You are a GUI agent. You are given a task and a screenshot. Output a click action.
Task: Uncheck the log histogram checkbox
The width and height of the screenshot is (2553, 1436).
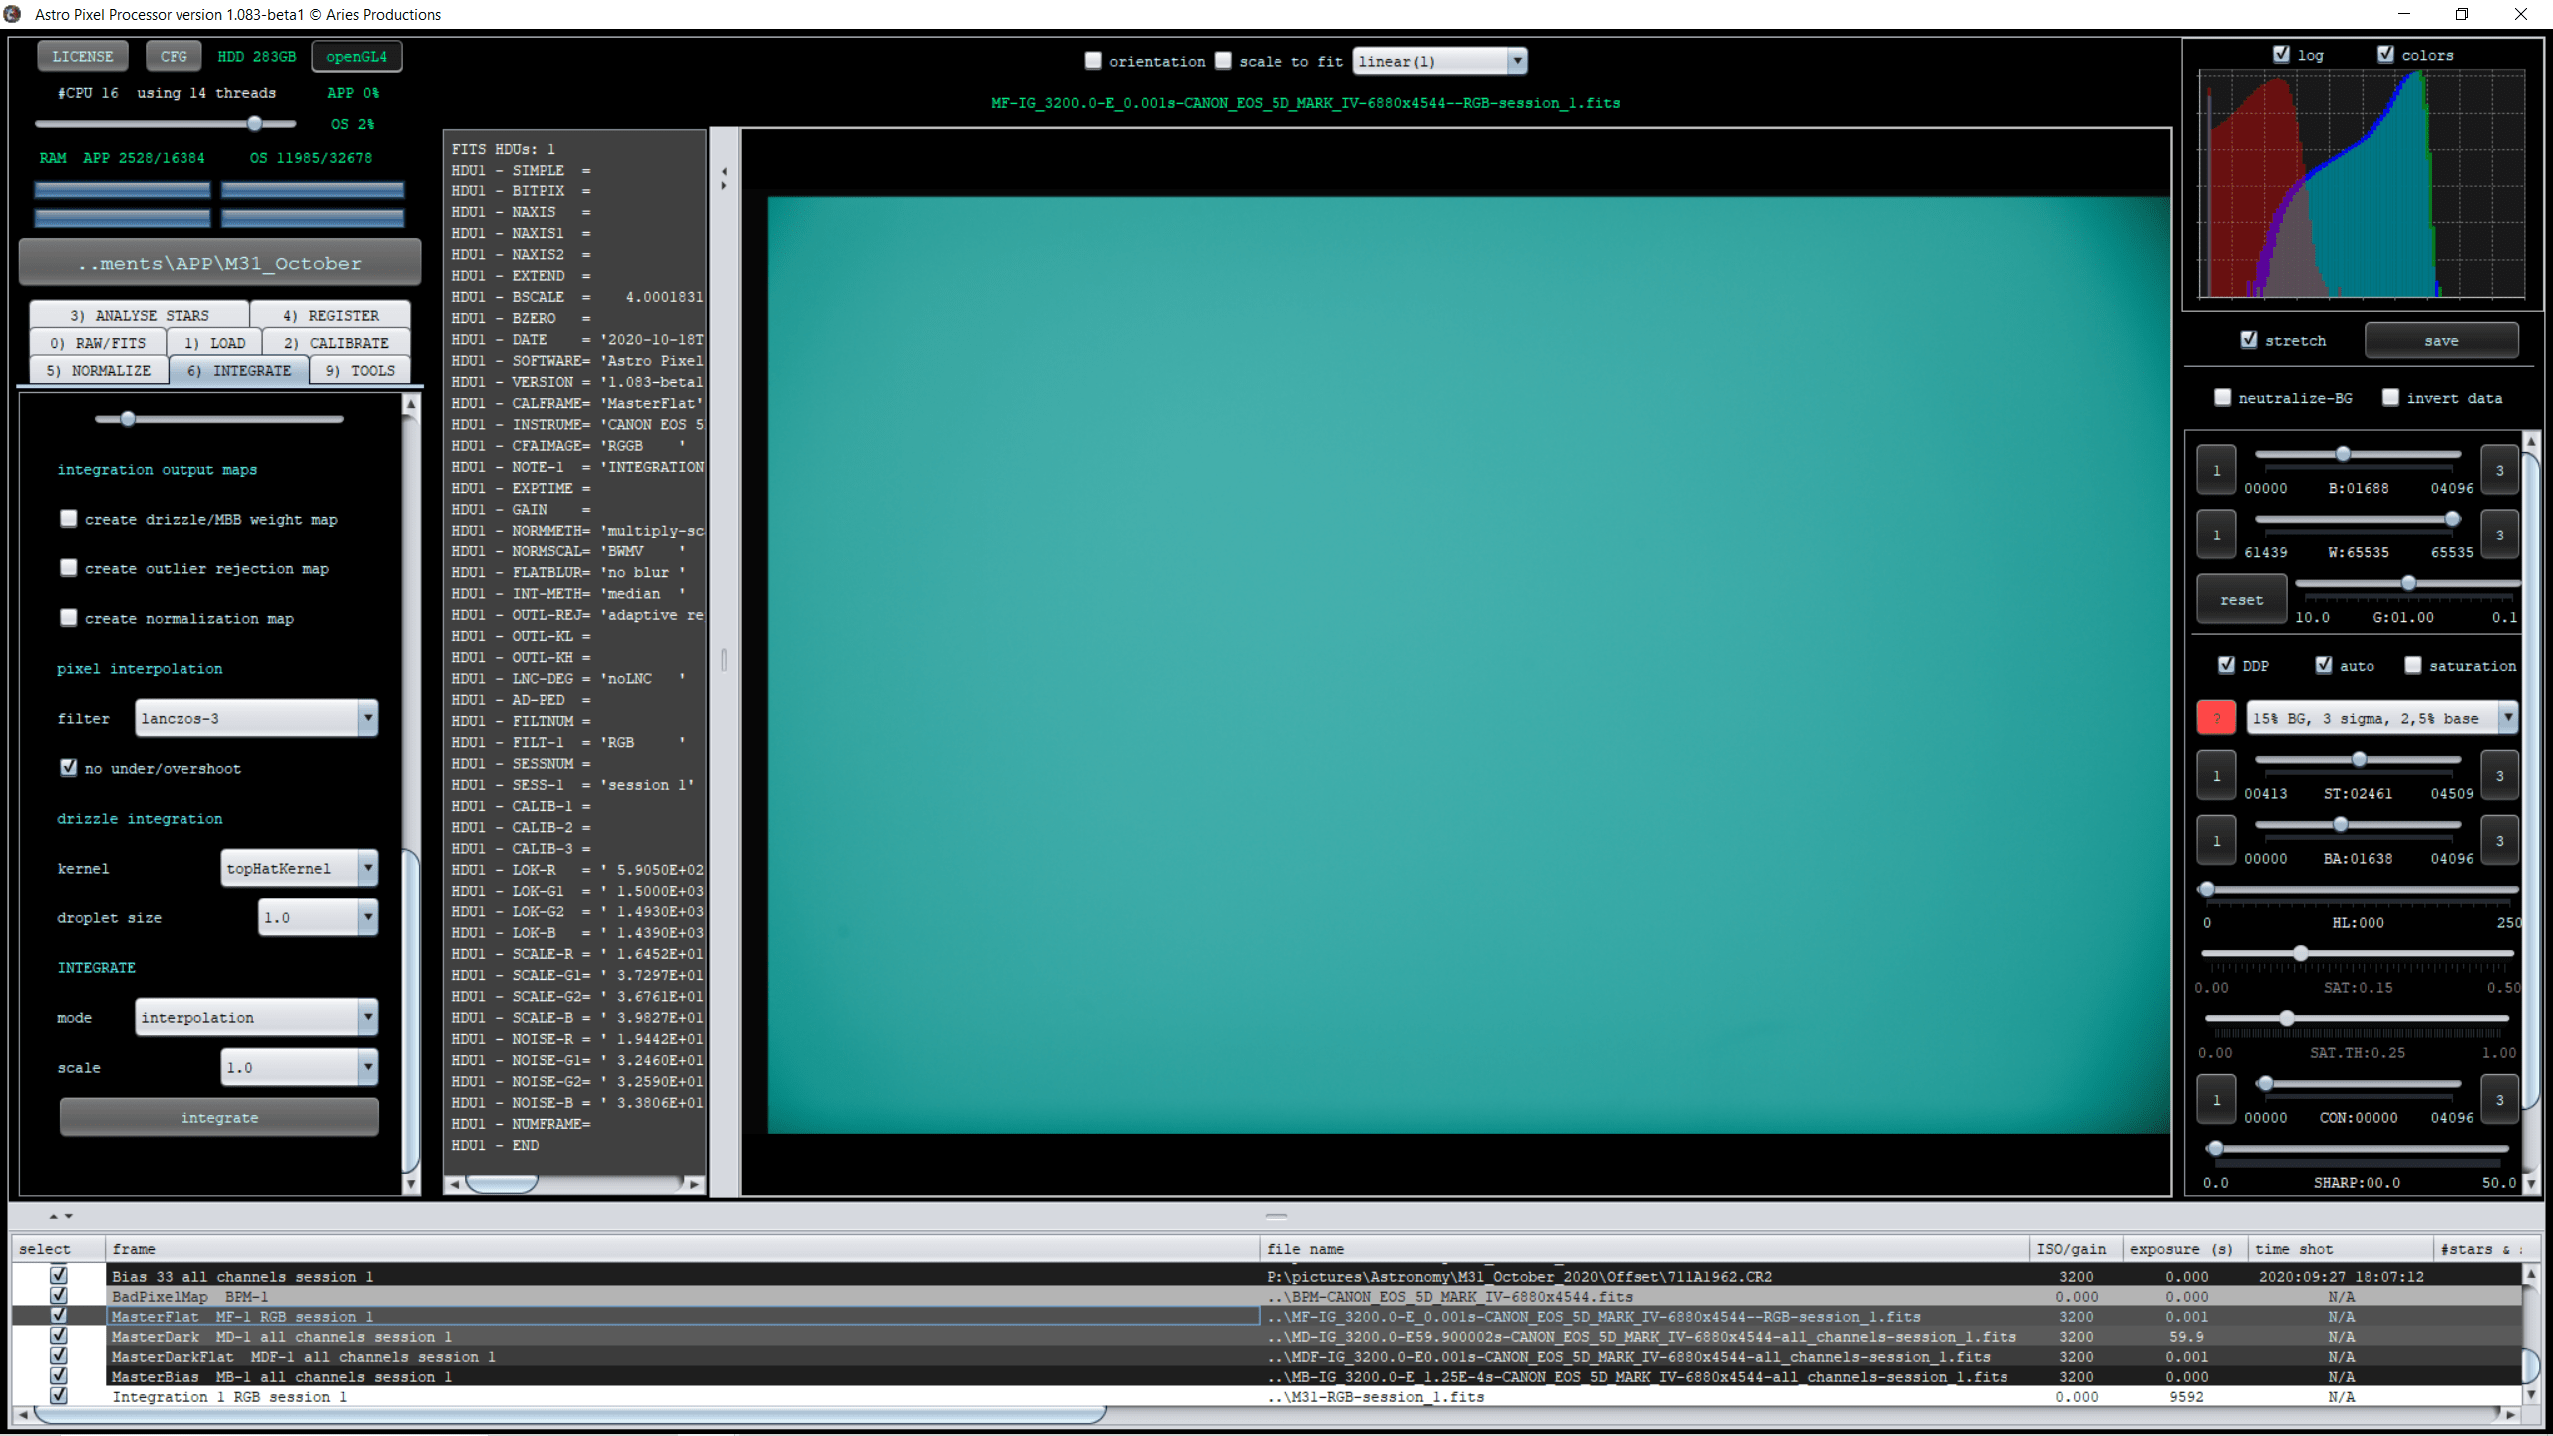[2281, 55]
